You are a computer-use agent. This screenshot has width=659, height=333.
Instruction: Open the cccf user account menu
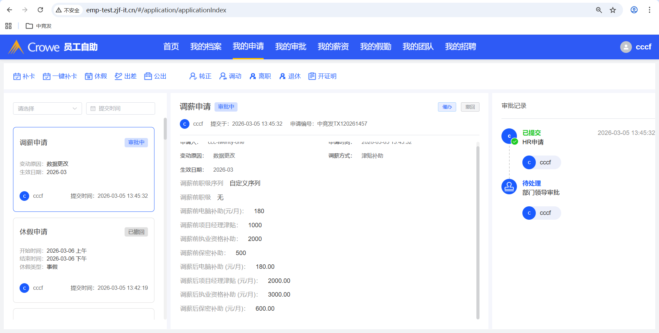tap(636, 47)
